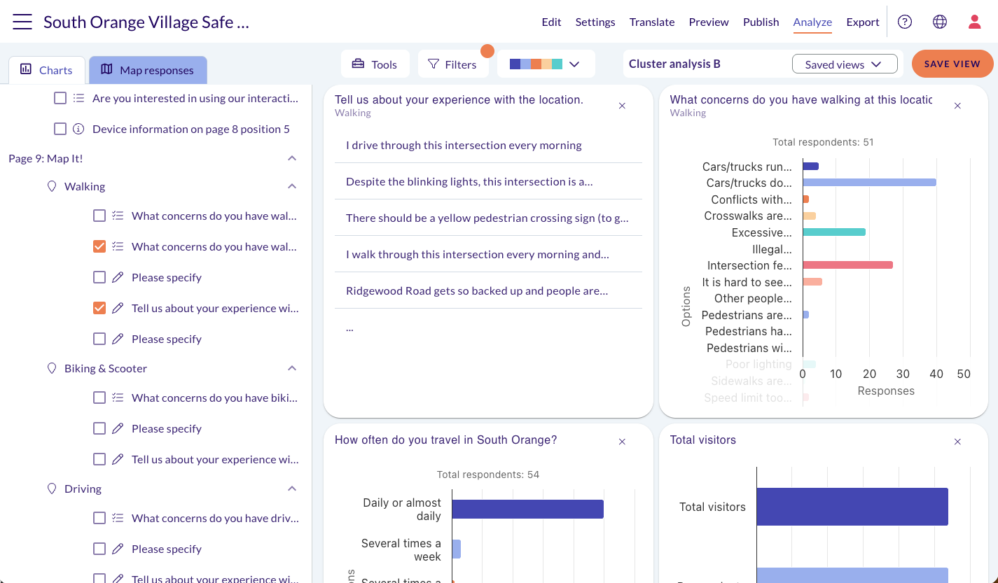Open the Filters funnel button
Image resolution: width=998 pixels, height=583 pixels.
(x=452, y=64)
